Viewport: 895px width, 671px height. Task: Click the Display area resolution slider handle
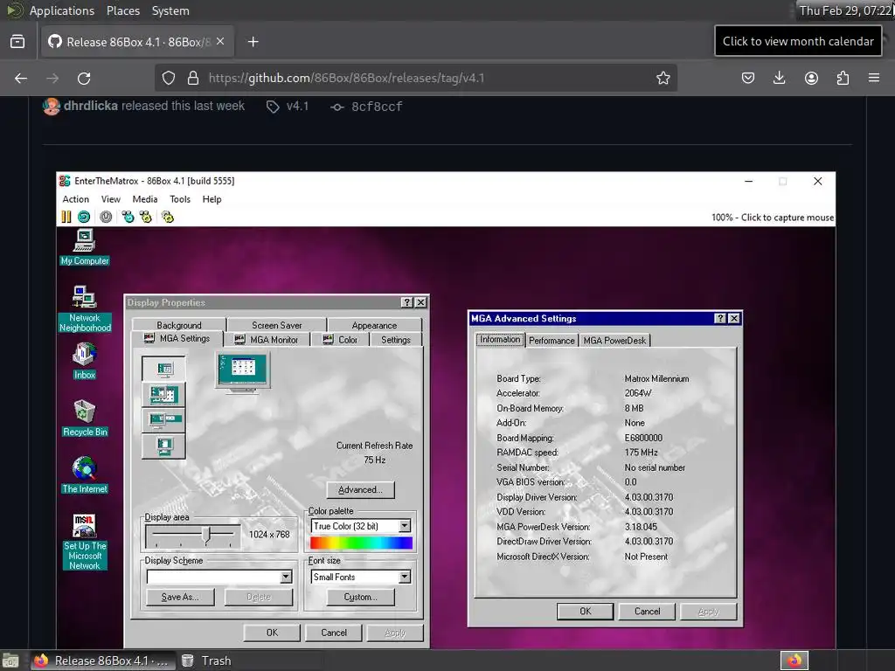pyautogui.click(x=208, y=535)
